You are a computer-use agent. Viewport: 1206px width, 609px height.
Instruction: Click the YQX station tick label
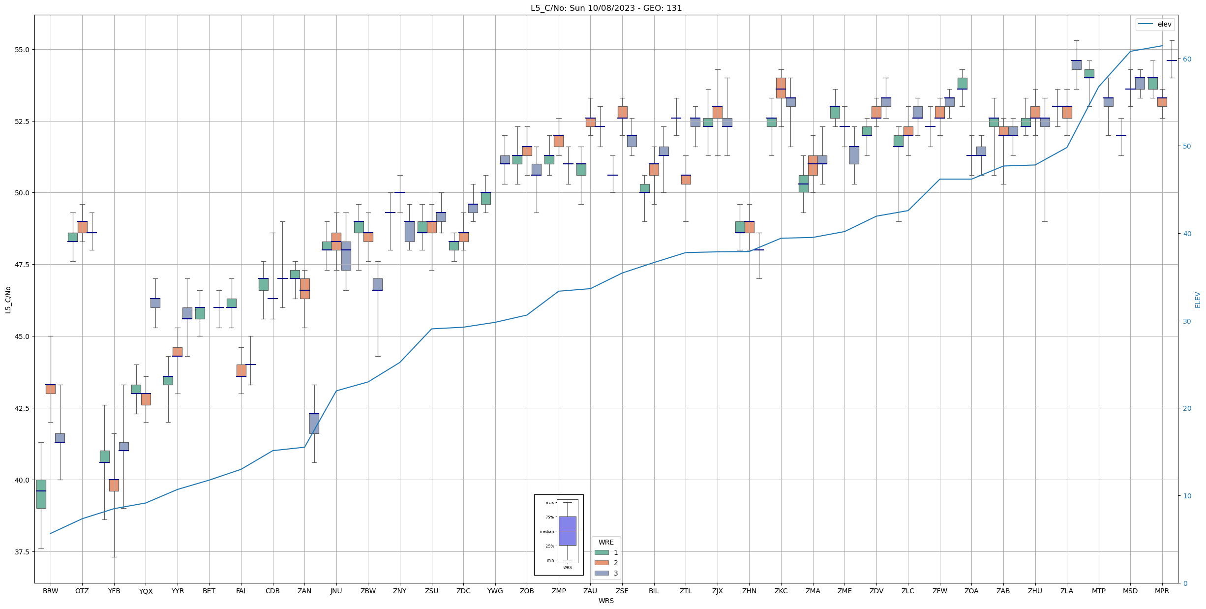[x=146, y=591]
